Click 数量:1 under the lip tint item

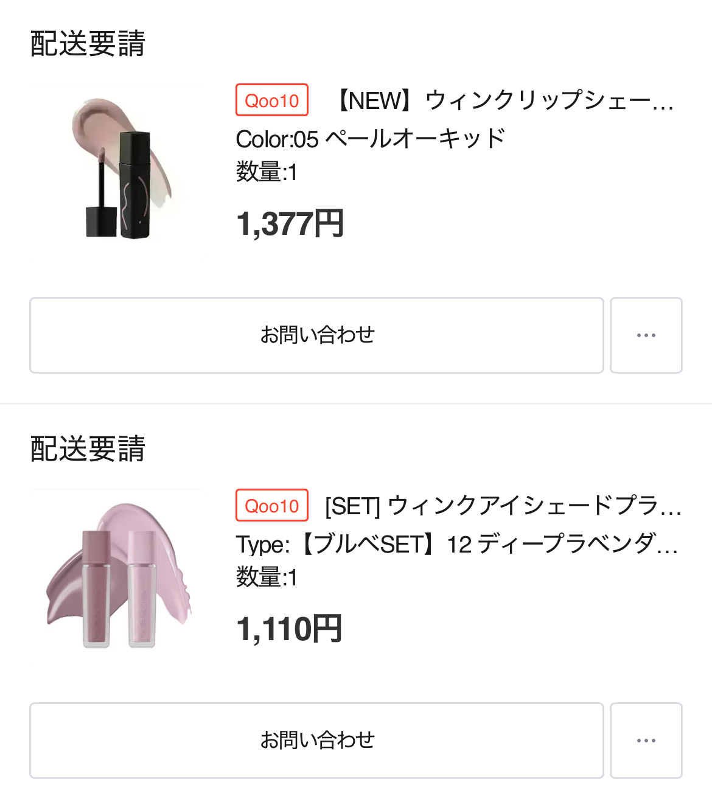point(267,172)
